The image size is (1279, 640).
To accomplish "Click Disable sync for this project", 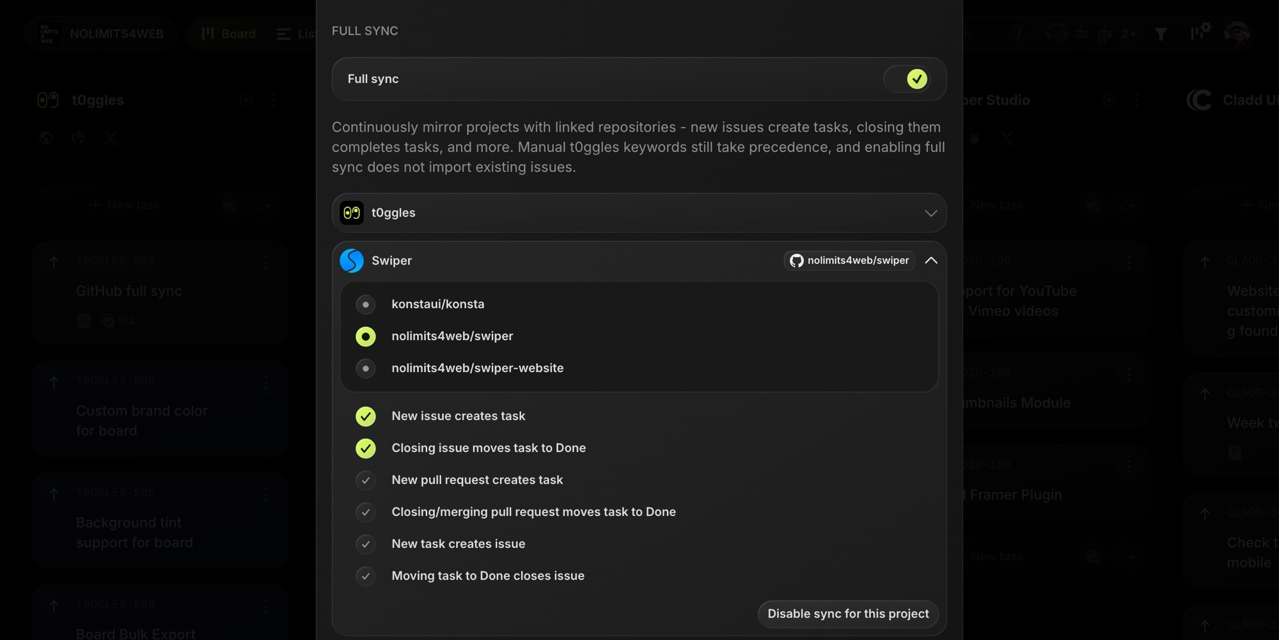I will 848,614.
